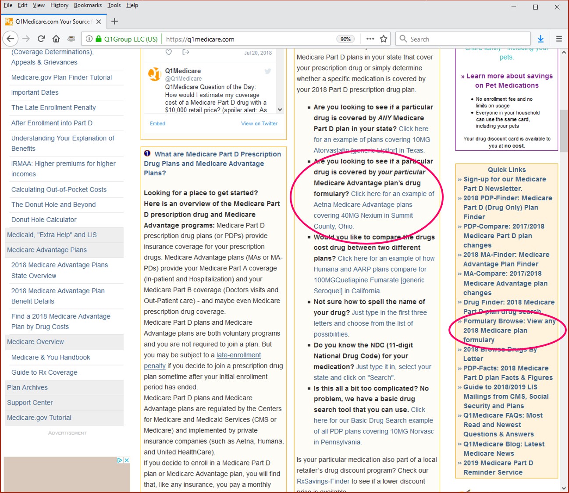
Task: Open Formulary Browse quick link
Action: point(509,330)
